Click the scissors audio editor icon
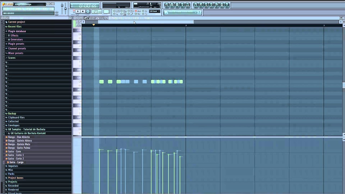 coord(211,5)
